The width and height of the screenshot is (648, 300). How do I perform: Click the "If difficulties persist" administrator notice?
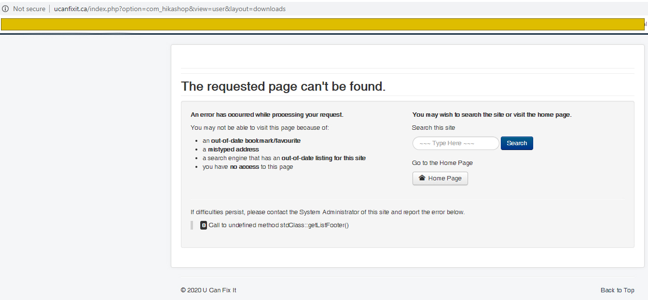pyautogui.click(x=328, y=212)
